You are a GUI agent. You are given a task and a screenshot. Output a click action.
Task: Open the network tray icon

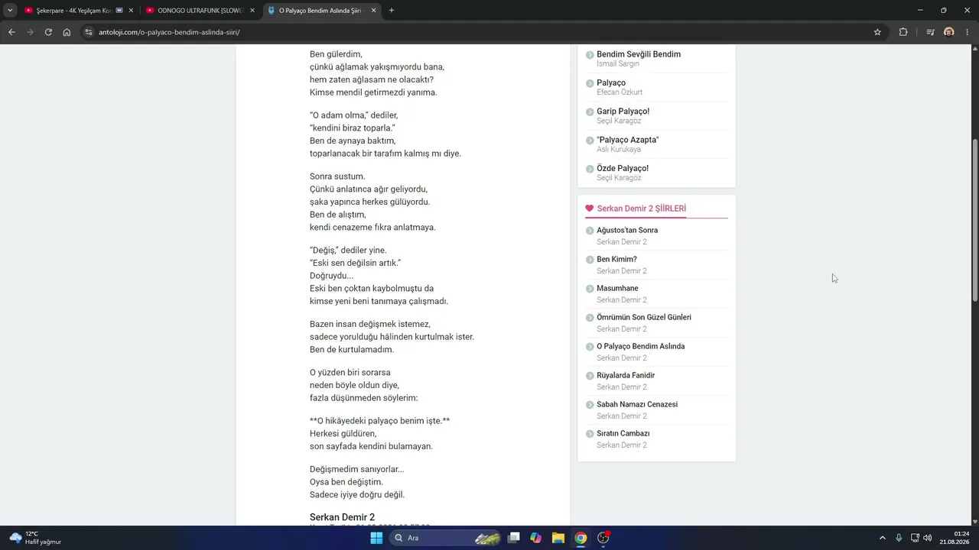916,538
